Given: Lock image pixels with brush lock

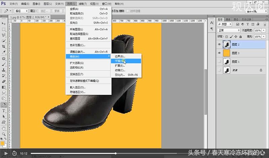Looking at the screenshot, I should click(x=231, y=37).
